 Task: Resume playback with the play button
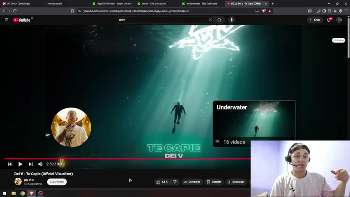coord(20,164)
